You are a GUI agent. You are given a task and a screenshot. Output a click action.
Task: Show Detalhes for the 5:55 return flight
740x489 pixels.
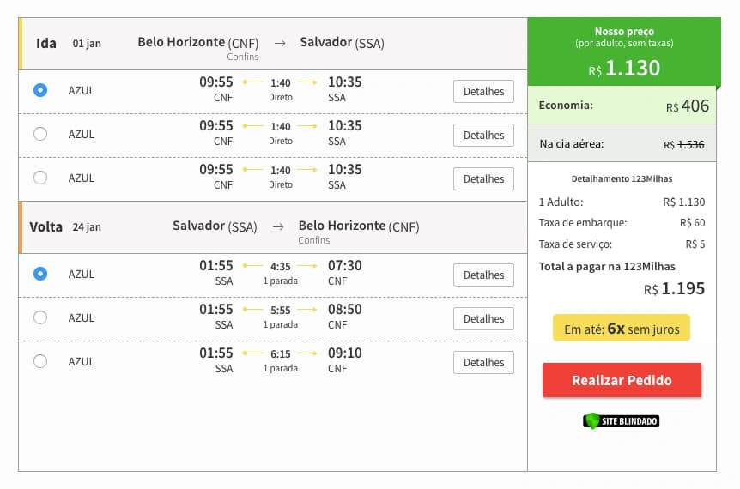tap(483, 319)
